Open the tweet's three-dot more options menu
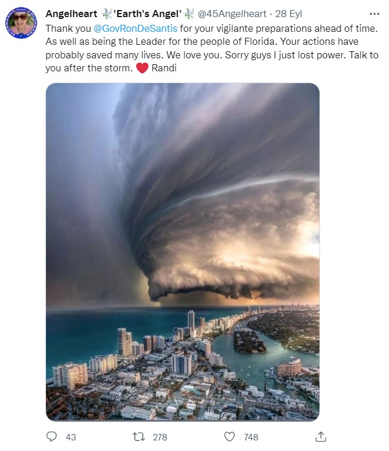Image resolution: width=389 pixels, height=451 pixels. click(374, 14)
